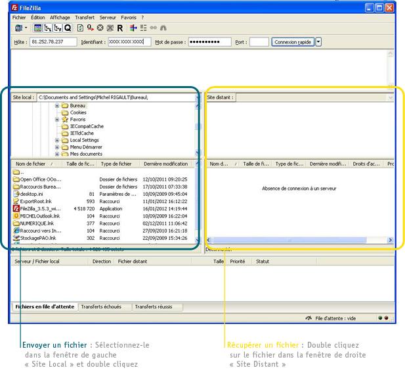Click the Site local path combo box
Screen dimensions: 405x372
pos(119,97)
